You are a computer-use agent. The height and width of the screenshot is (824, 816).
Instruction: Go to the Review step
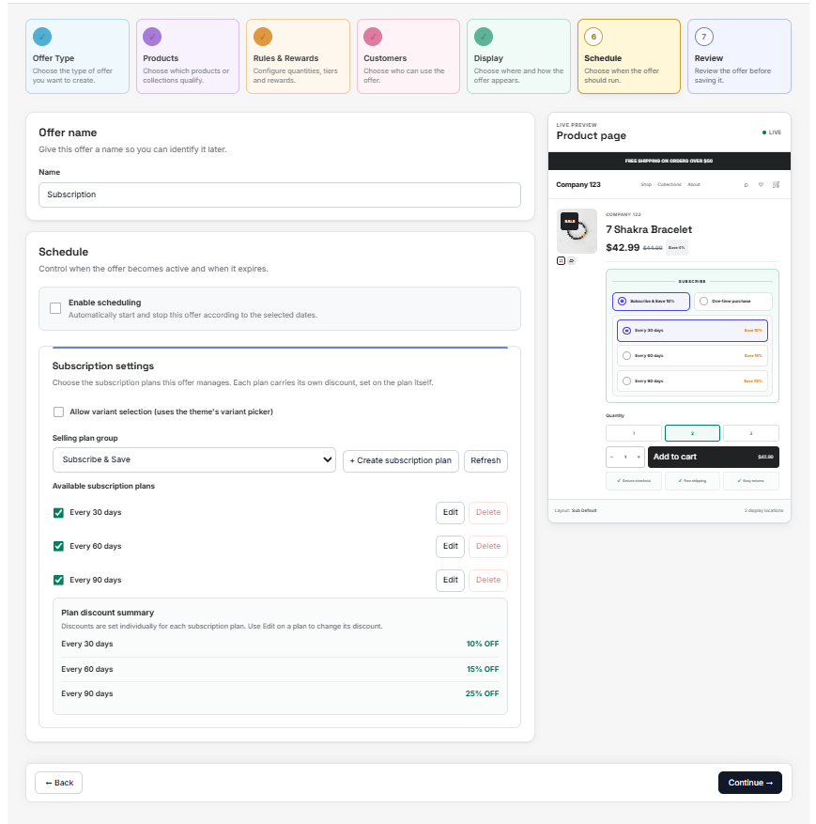tap(739, 56)
